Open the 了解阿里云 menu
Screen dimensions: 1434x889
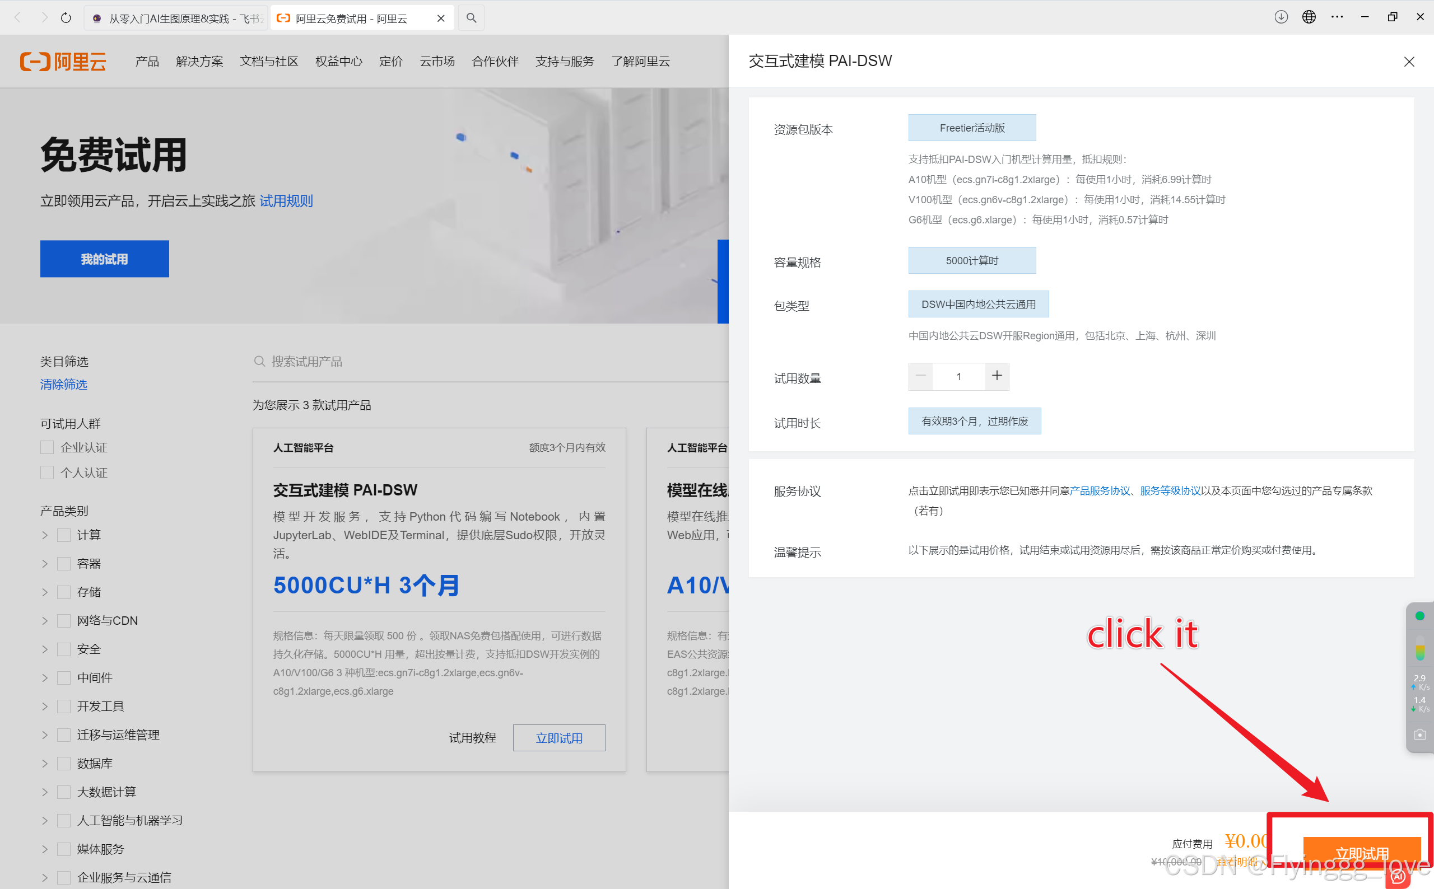(x=640, y=61)
